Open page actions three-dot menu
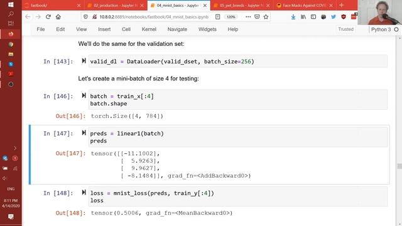 point(248,17)
